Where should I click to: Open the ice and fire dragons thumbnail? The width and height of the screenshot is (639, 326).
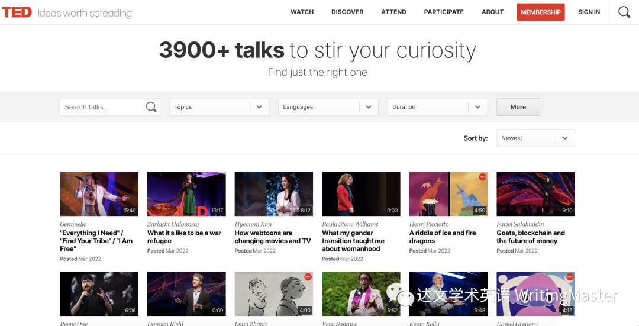448,194
